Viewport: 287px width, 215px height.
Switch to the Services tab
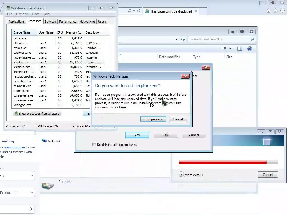coord(50,22)
